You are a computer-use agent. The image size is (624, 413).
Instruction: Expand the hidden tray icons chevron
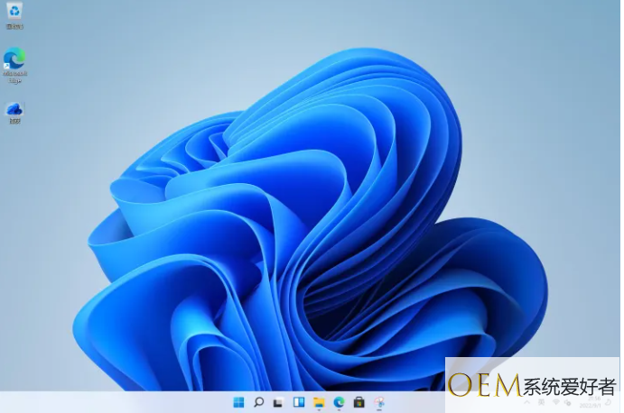[x=526, y=402]
